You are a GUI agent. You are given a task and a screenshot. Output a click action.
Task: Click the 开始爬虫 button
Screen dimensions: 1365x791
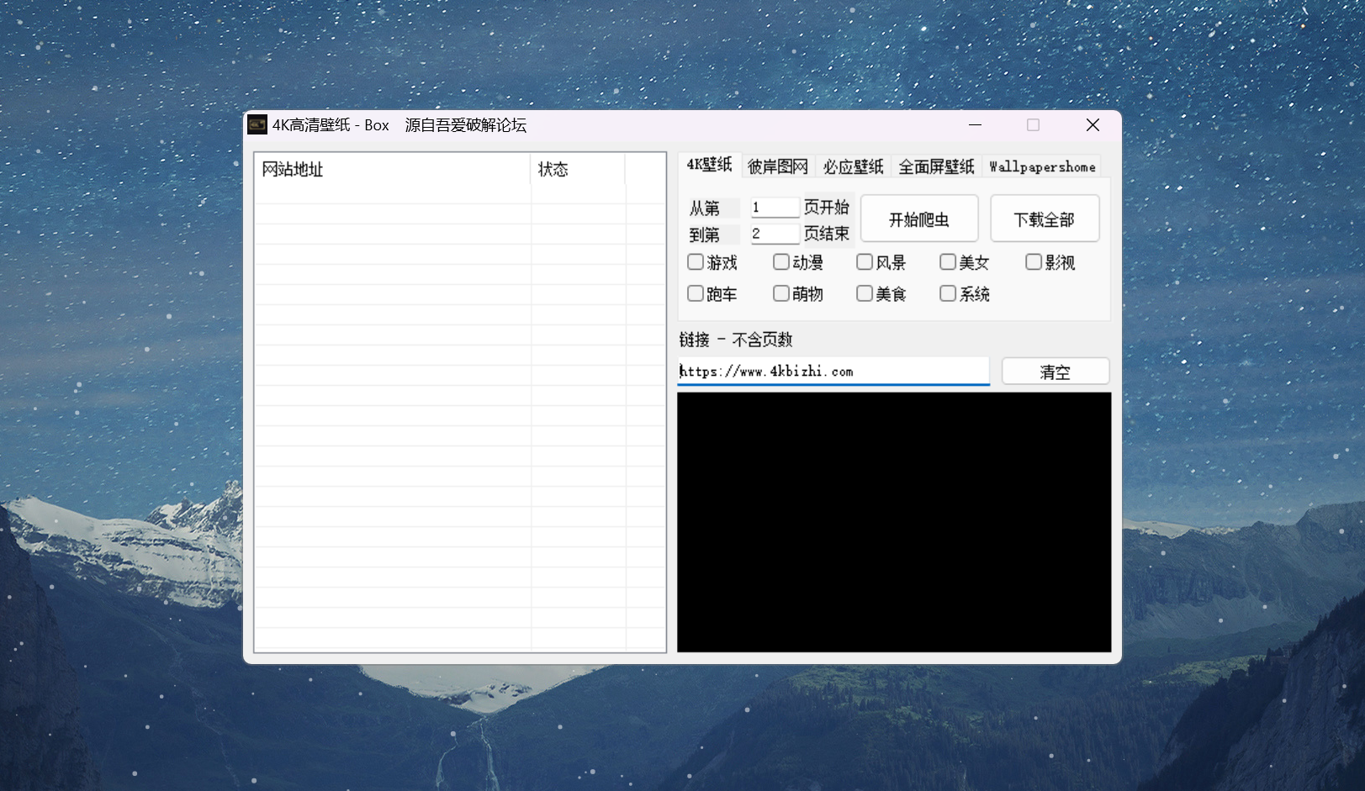coord(918,219)
